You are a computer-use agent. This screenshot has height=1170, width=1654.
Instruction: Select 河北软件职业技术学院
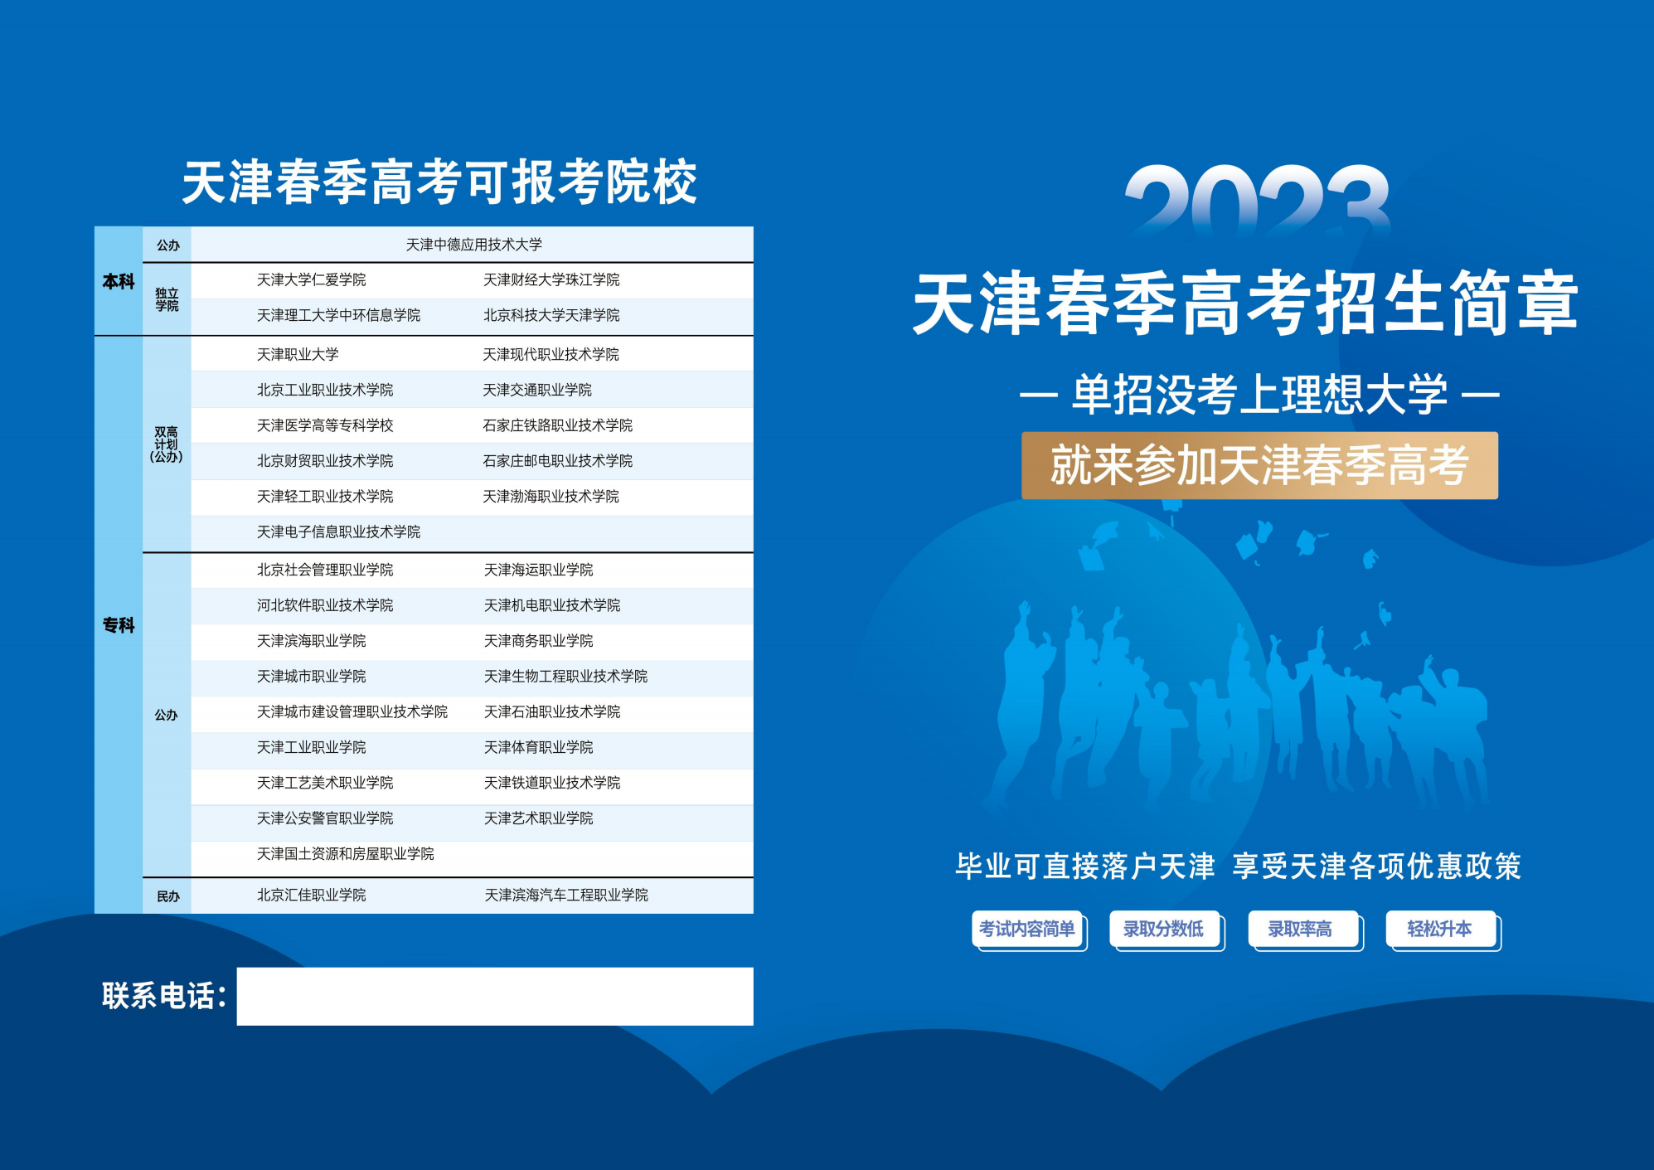(x=325, y=605)
